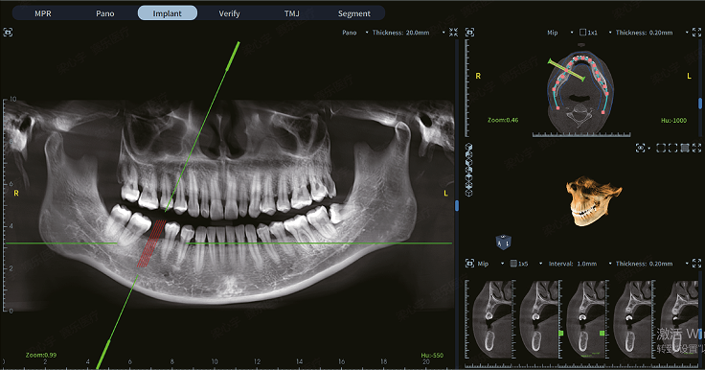Screen dimensions: 705x370
Task: Select the top cube orientation preset
Action: 468,148
